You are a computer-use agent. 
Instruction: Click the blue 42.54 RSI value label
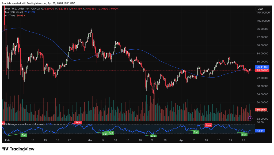[x=260, y=131]
